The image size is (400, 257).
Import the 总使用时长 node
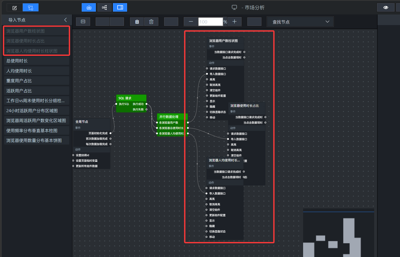click(37, 61)
